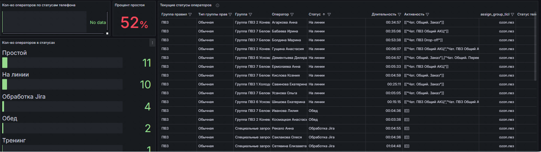The image size is (541, 152).
Task: Open filter for Группа правил column
Action: (190, 15)
